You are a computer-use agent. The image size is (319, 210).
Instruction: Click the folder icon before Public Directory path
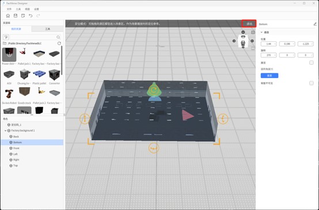click(x=5, y=44)
